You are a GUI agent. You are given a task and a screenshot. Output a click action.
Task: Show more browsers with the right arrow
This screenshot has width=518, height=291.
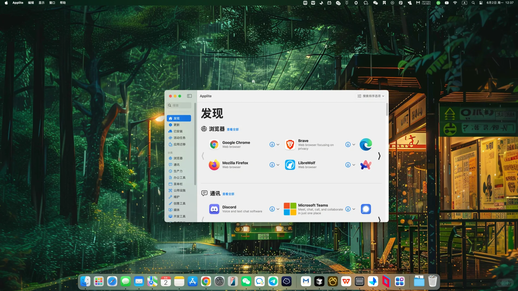coord(379,156)
